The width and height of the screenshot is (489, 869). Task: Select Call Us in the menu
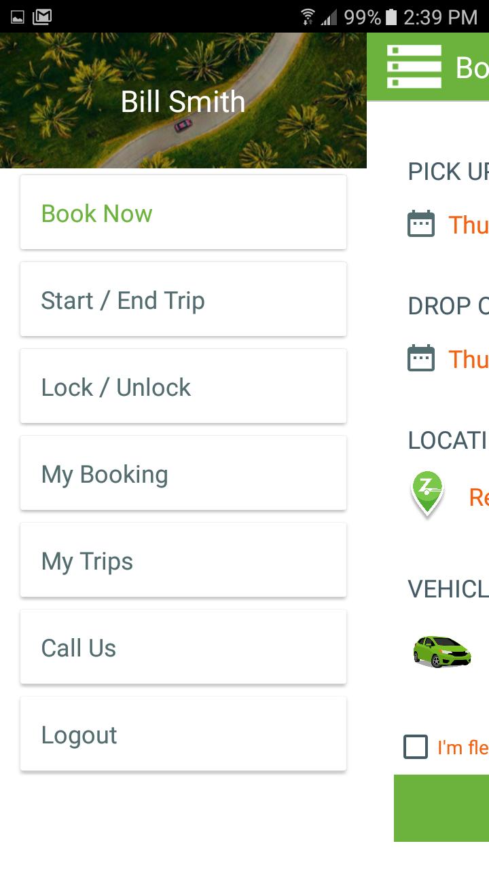pos(183,648)
